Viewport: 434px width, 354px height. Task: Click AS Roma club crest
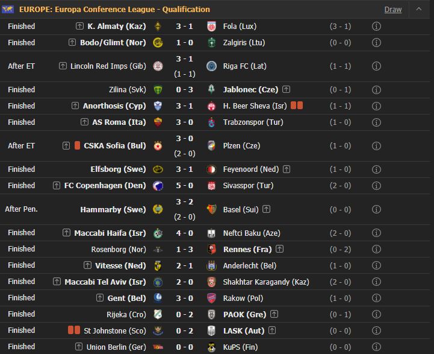[158, 122]
